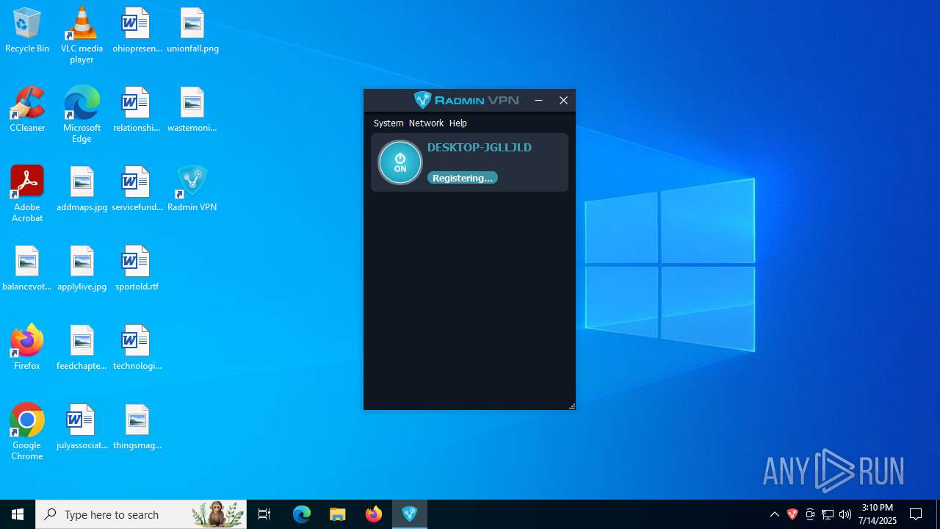940x529 pixels.
Task: Select the addmaps.jpg file
Action: (x=82, y=190)
